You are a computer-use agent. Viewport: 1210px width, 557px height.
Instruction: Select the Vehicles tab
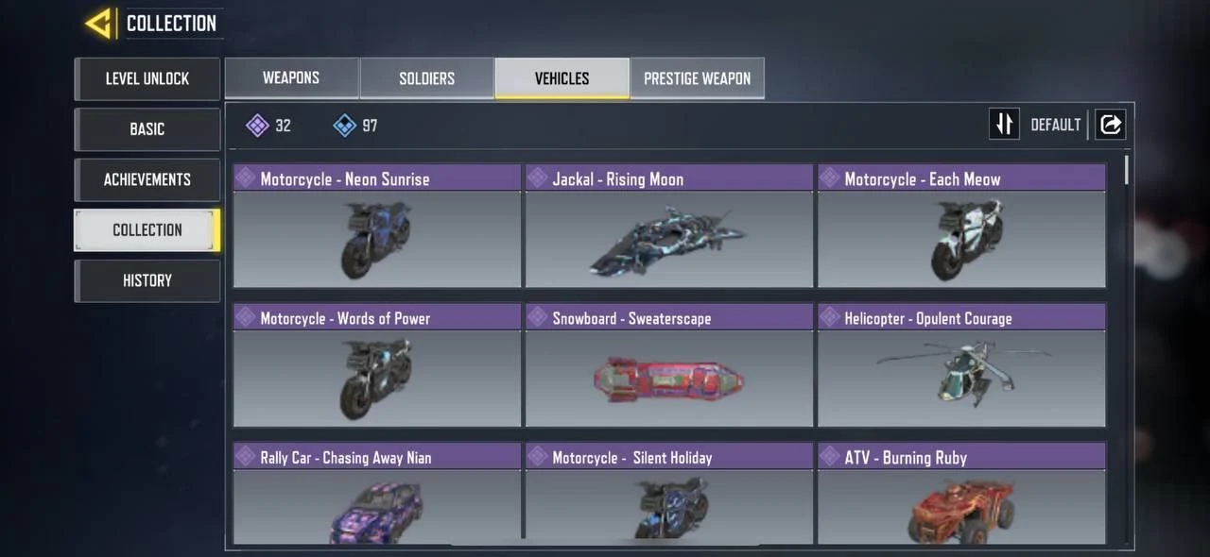click(x=562, y=78)
